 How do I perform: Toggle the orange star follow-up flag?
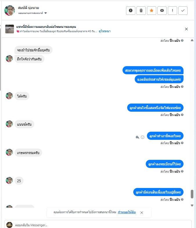(x=152, y=10)
